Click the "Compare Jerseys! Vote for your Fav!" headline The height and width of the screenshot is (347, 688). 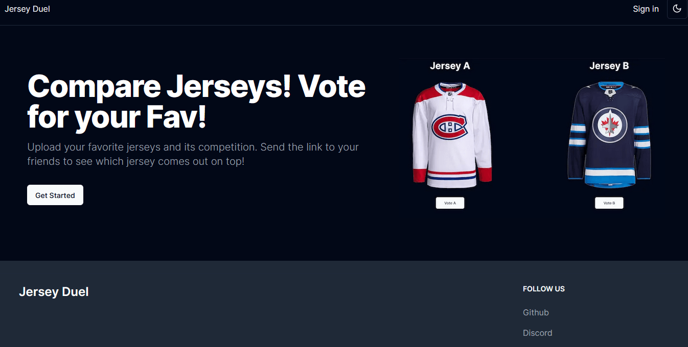coord(196,102)
